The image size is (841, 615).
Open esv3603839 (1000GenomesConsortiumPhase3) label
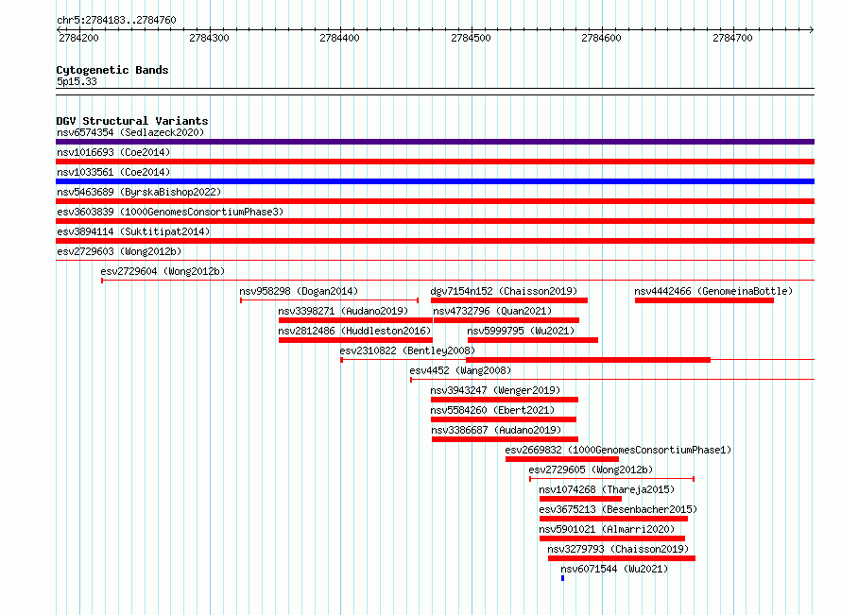pyautogui.click(x=170, y=212)
